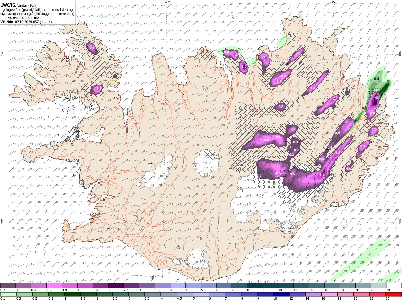
Task: Pick dark purple upper swatch between 2 and 2.5
Action: point(116,285)
